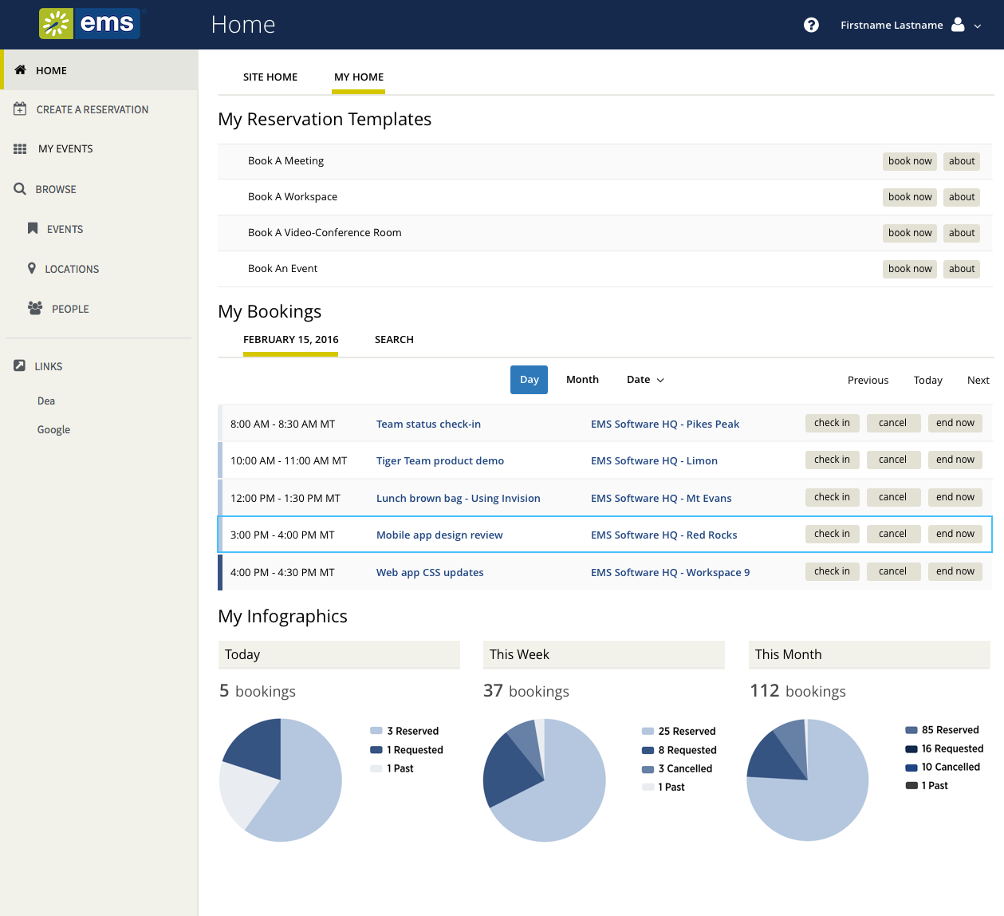The height and width of the screenshot is (916, 1004).
Task: Click book now for Book A Meeting
Action: point(910,161)
